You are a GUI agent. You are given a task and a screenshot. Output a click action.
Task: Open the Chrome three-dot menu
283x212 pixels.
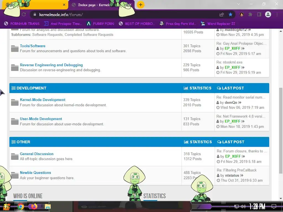click(x=277, y=14)
